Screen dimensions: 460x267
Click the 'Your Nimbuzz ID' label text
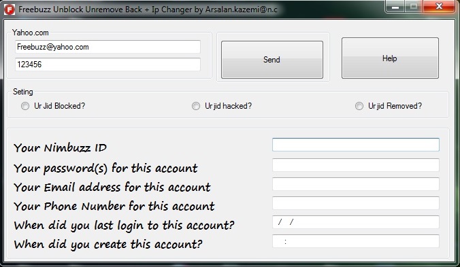click(x=60, y=147)
